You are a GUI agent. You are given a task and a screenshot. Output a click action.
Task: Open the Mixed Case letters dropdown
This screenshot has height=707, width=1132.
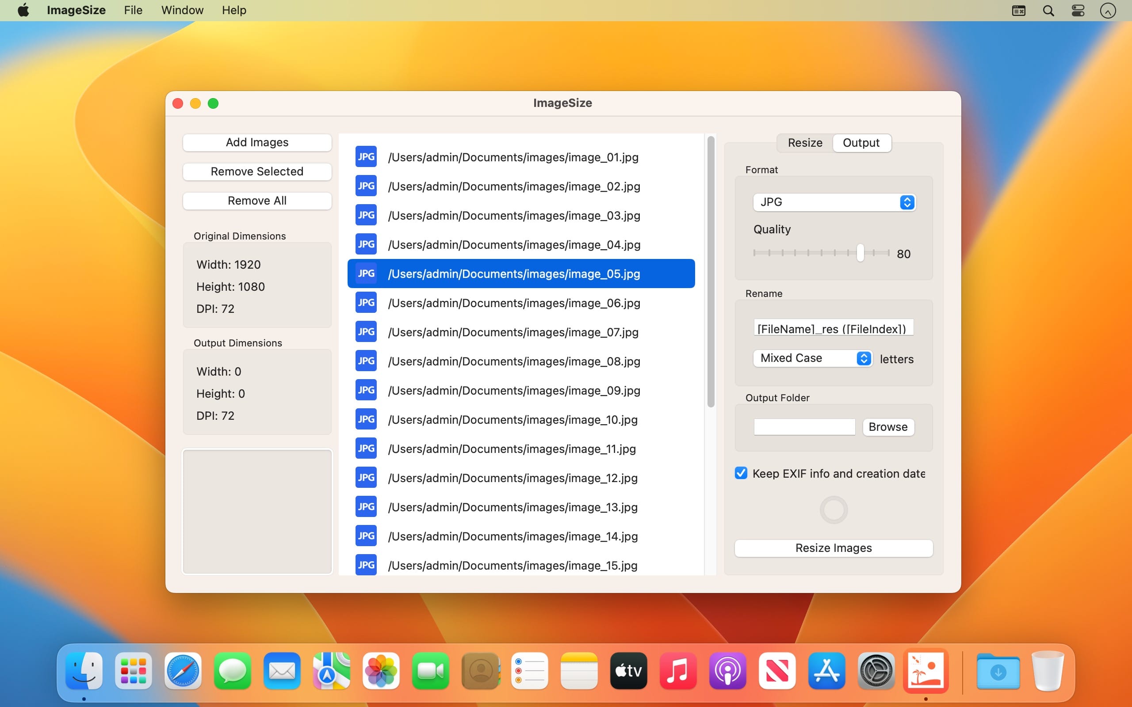coord(812,358)
